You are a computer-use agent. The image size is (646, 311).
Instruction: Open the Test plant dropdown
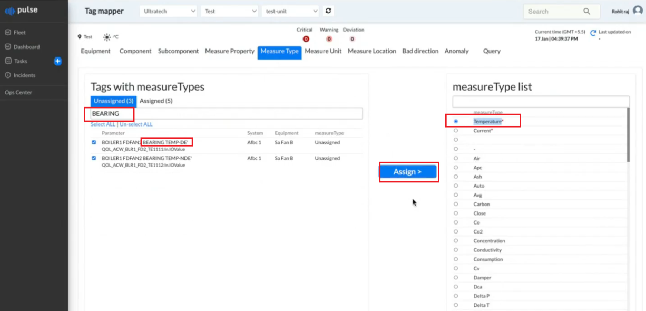point(229,11)
